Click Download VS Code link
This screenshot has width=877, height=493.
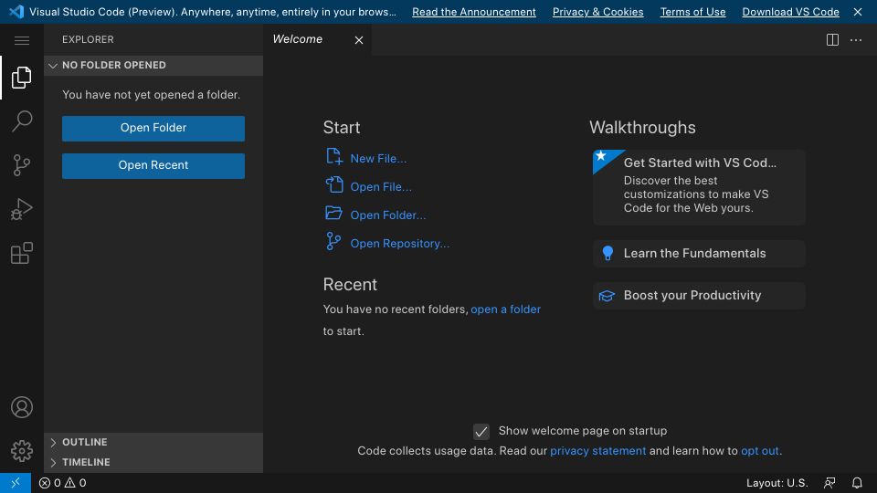(x=790, y=12)
